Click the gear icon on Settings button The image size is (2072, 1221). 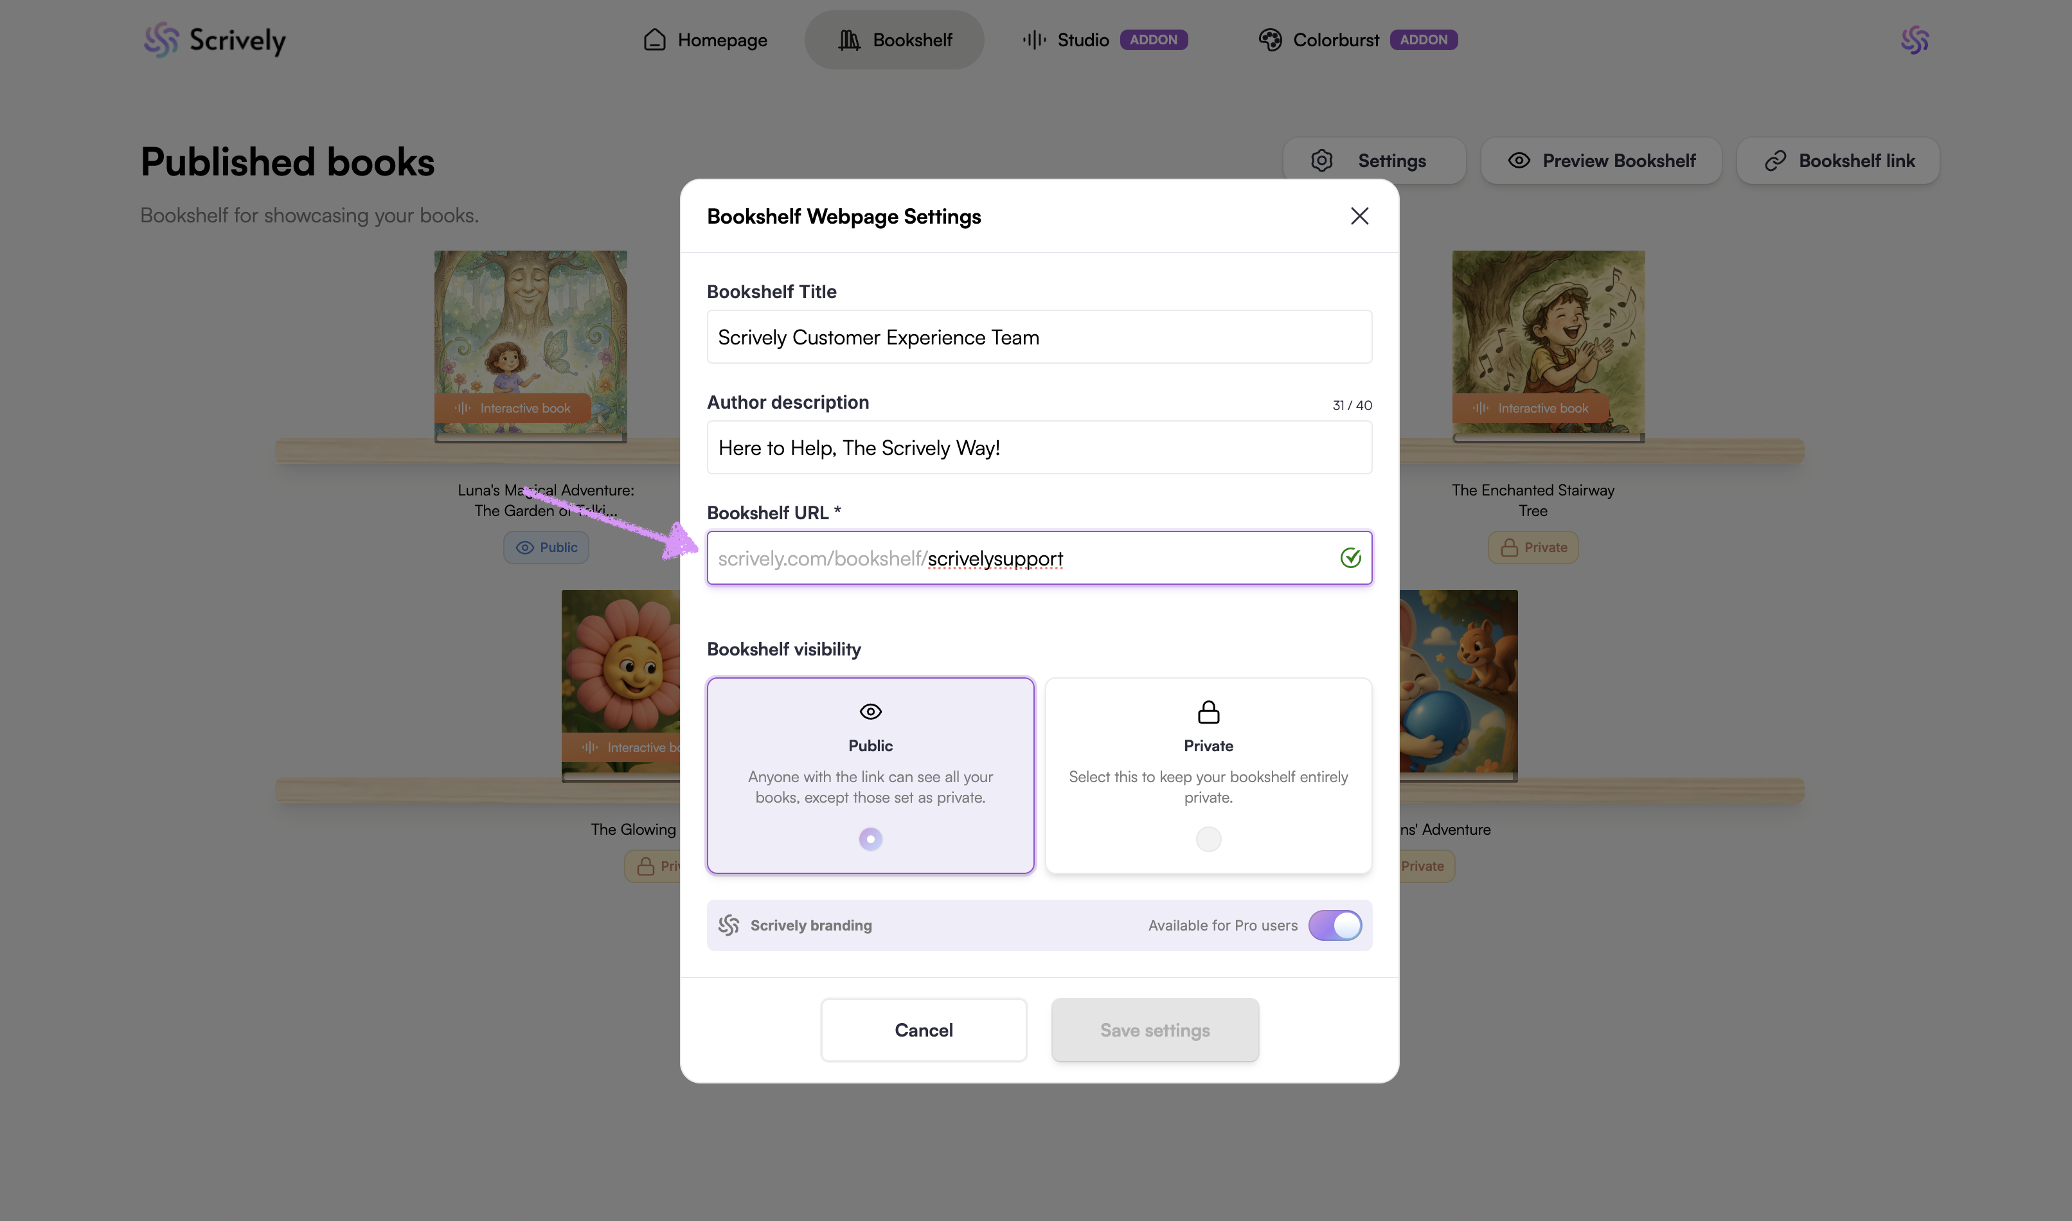[1321, 161]
